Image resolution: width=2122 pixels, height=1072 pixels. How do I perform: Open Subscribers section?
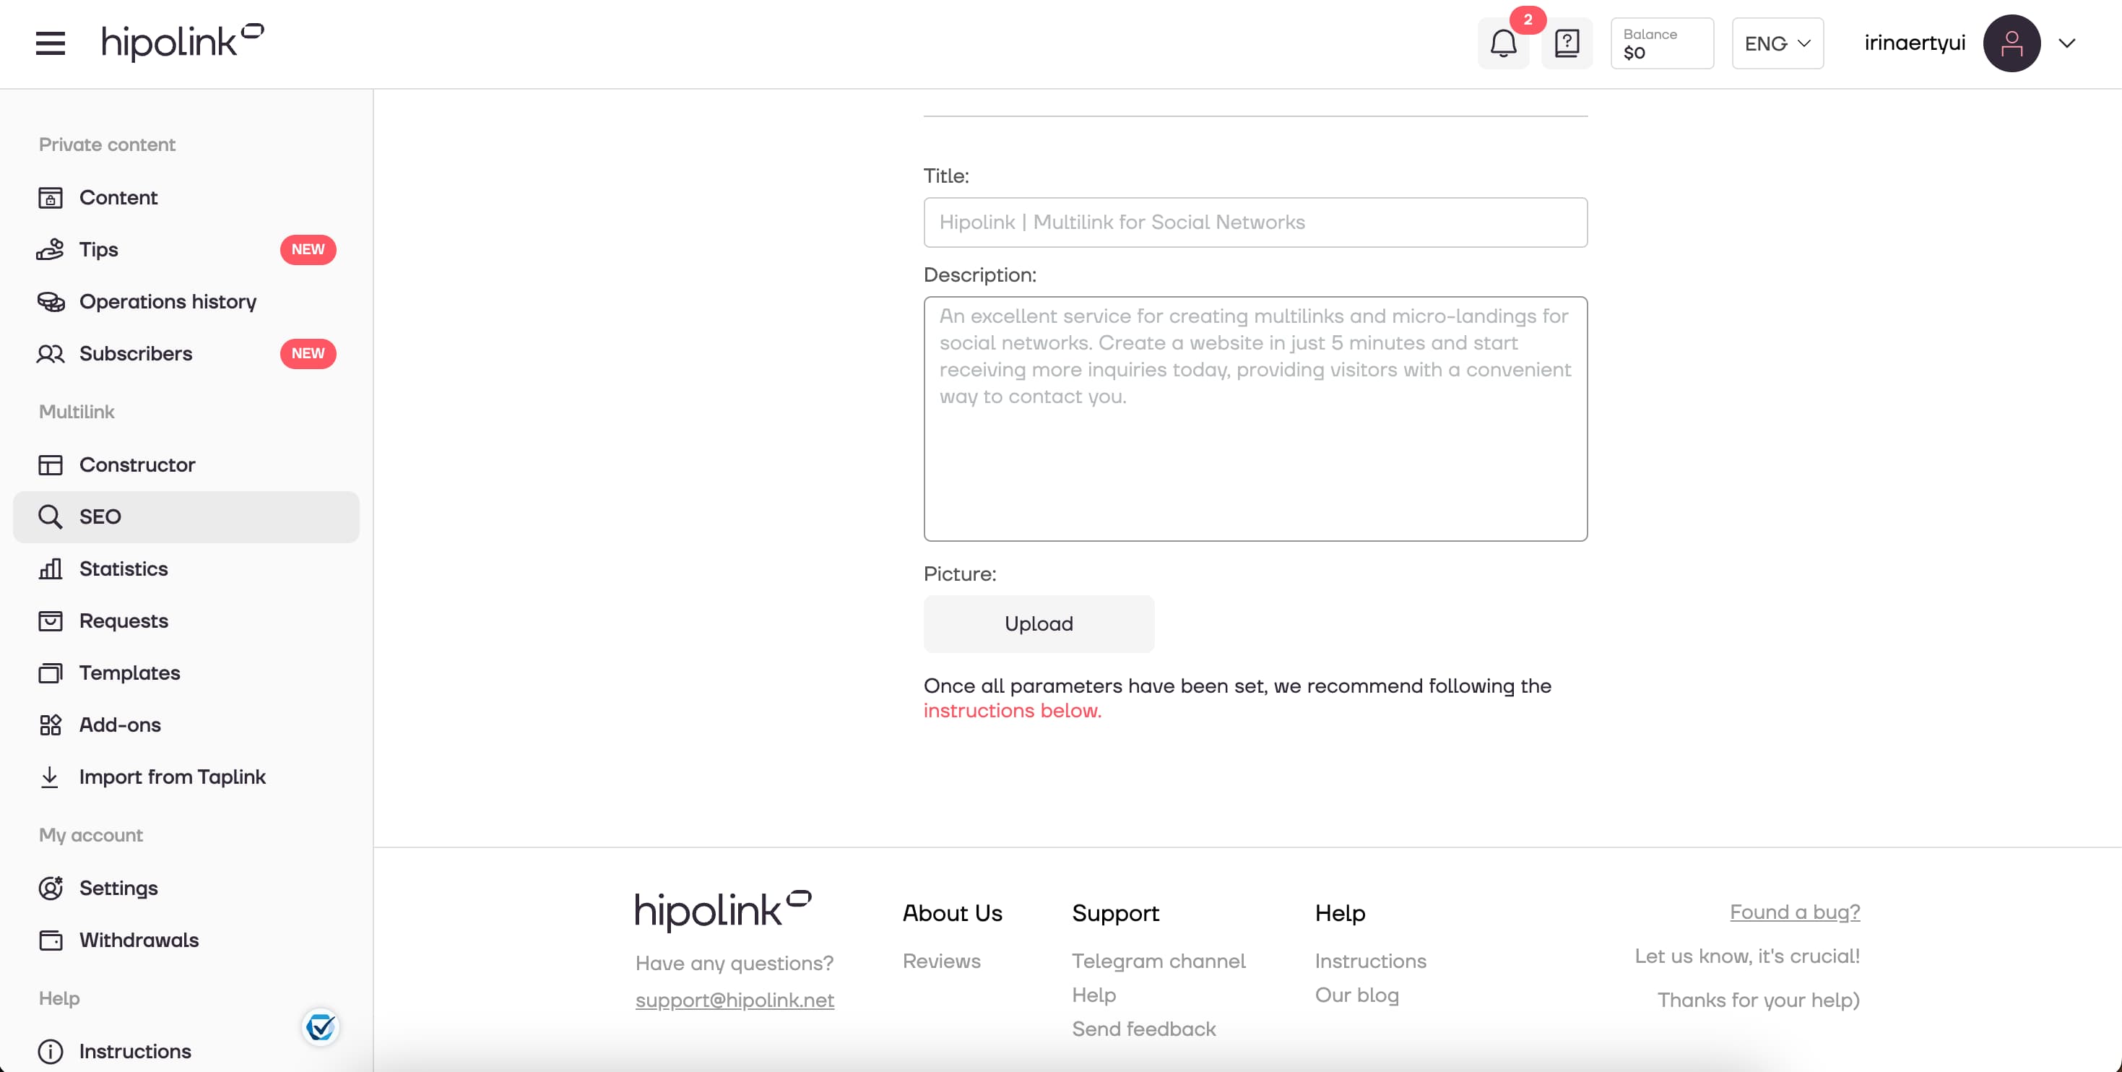pos(186,353)
